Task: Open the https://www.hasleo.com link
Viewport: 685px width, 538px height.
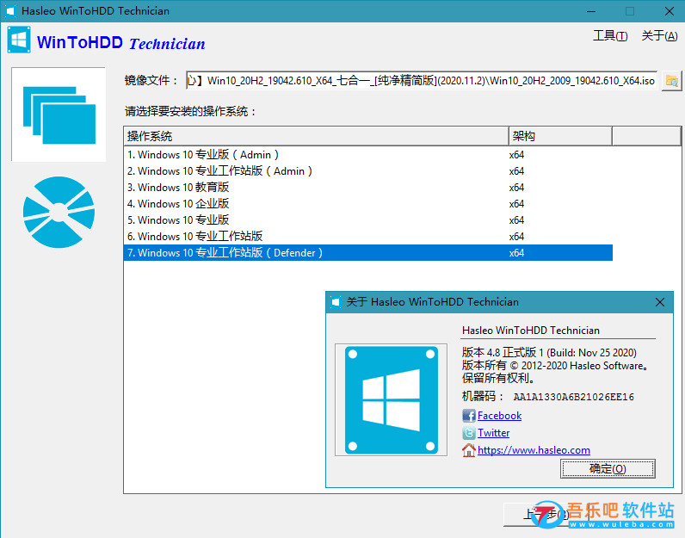Action: click(534, 450)
